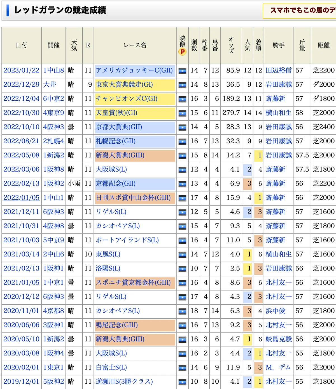
Task: Click the 2札幌4 meeting link
Action: pyautogui.click(x=53, y=141)
